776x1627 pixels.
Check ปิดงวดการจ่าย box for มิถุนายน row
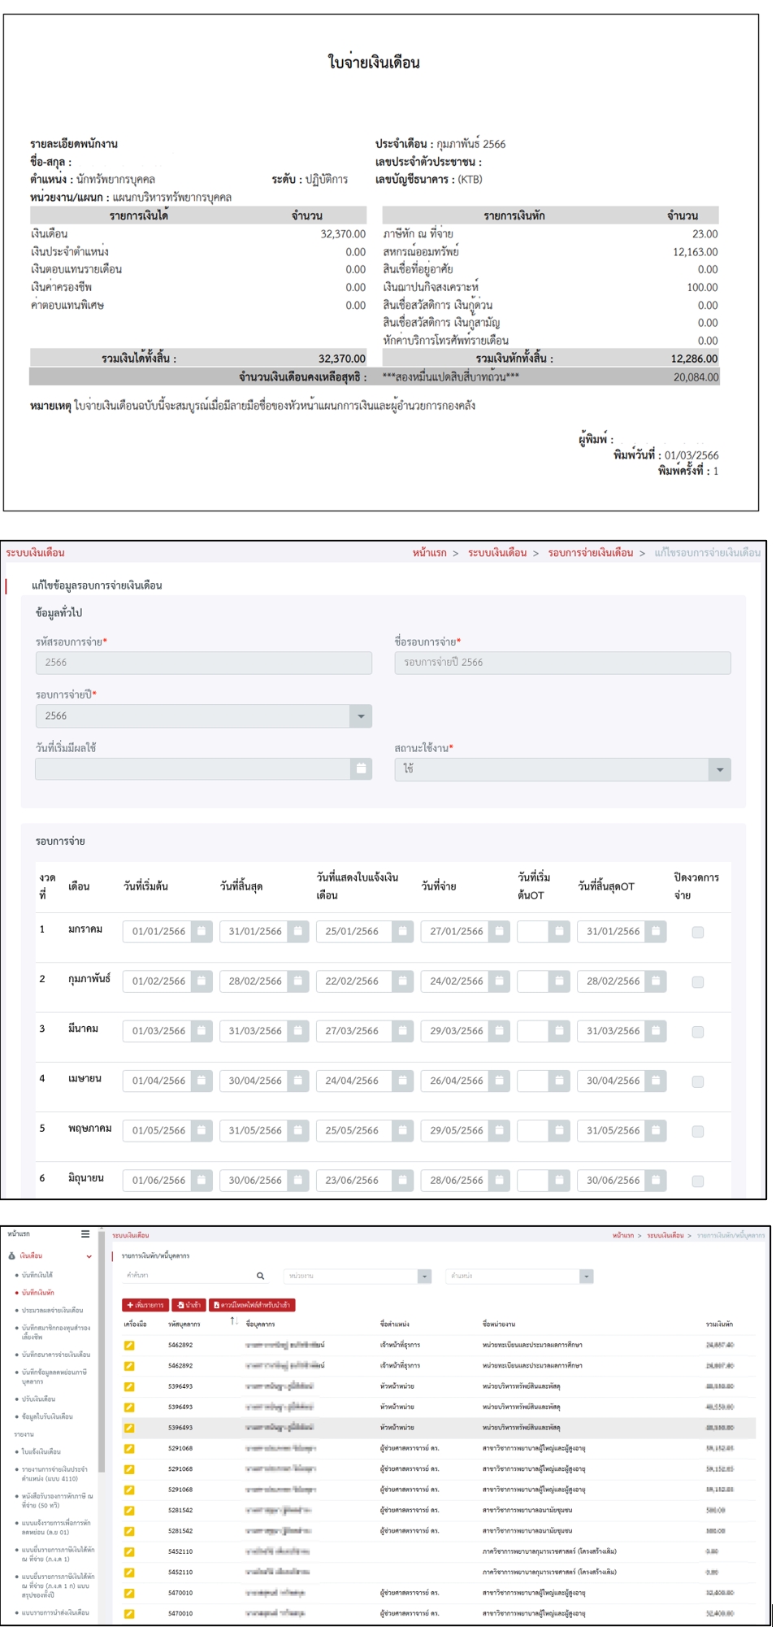coord(698,1181)
